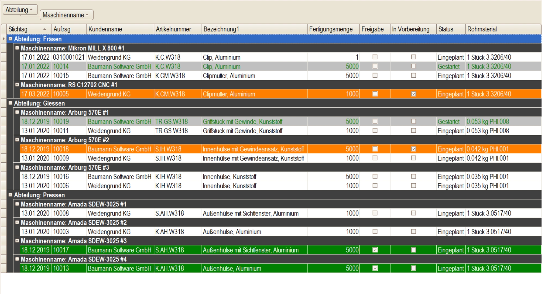Tick Freigabe checkbox for order 10005
This screenshot has width=542, height=294.
point(375,94)
